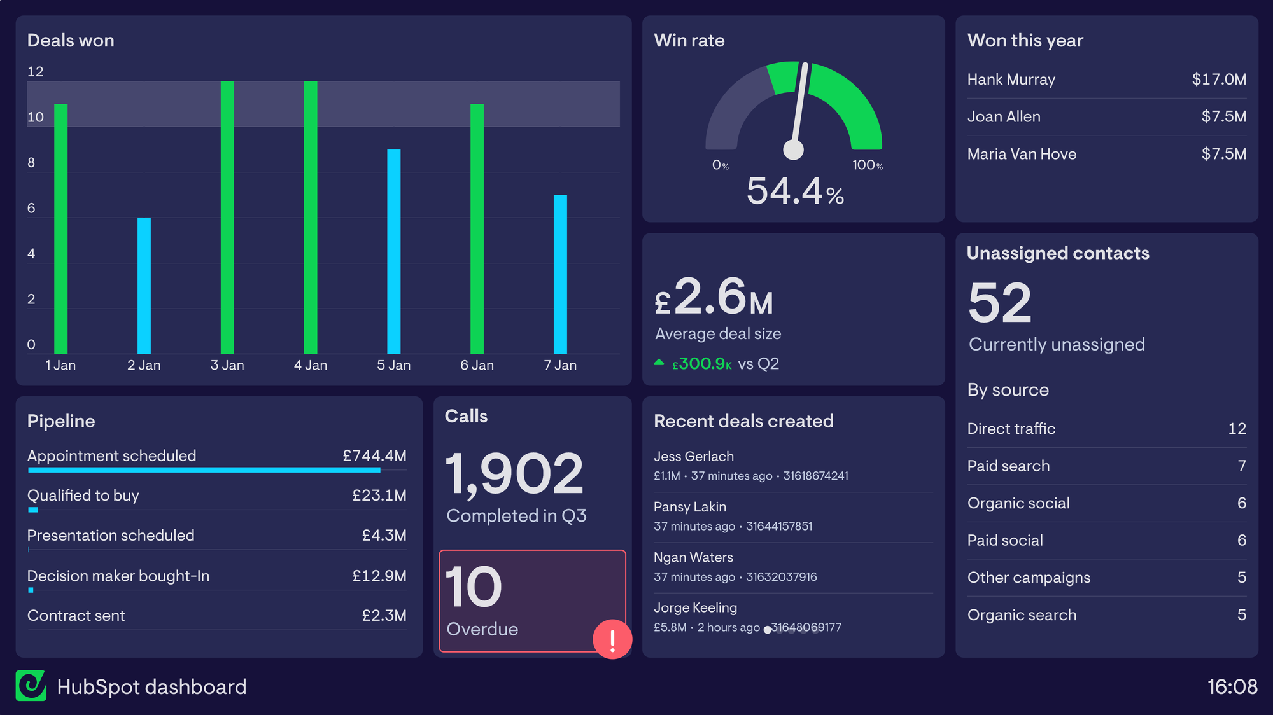
Task: Select the 7 Jan blue bar
Action: point(560,274)
